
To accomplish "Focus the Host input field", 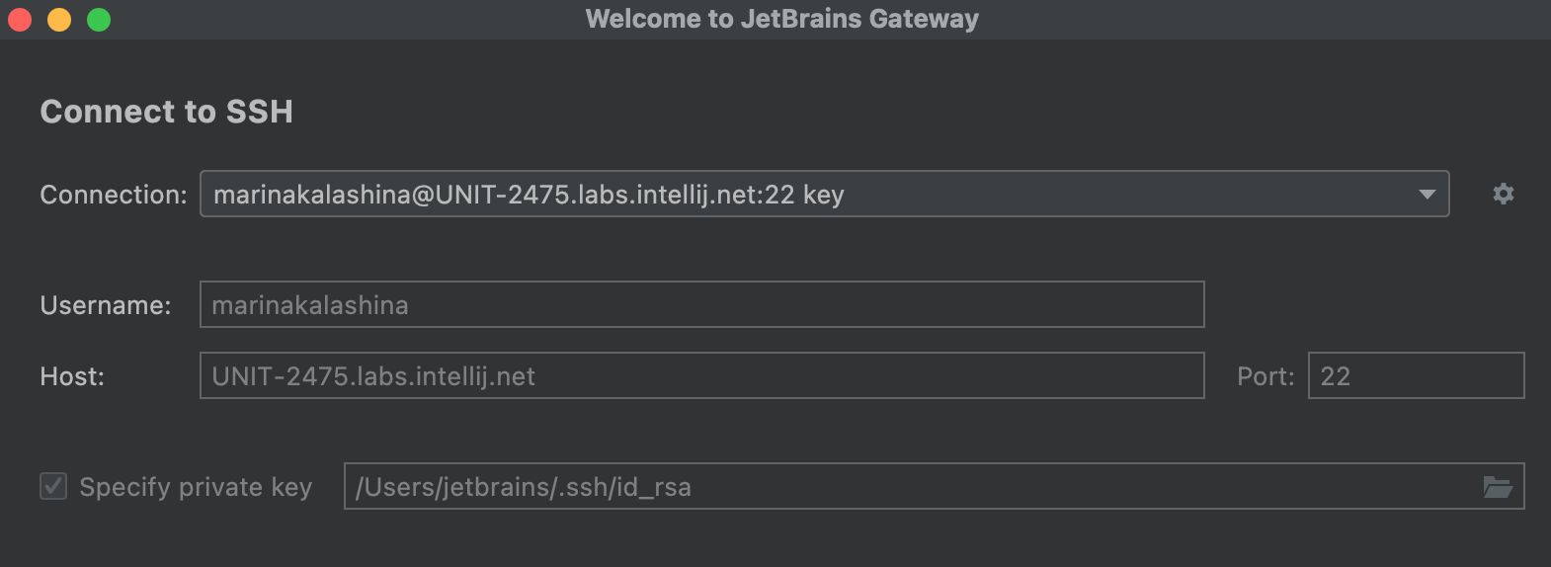I will click(701, 375).
